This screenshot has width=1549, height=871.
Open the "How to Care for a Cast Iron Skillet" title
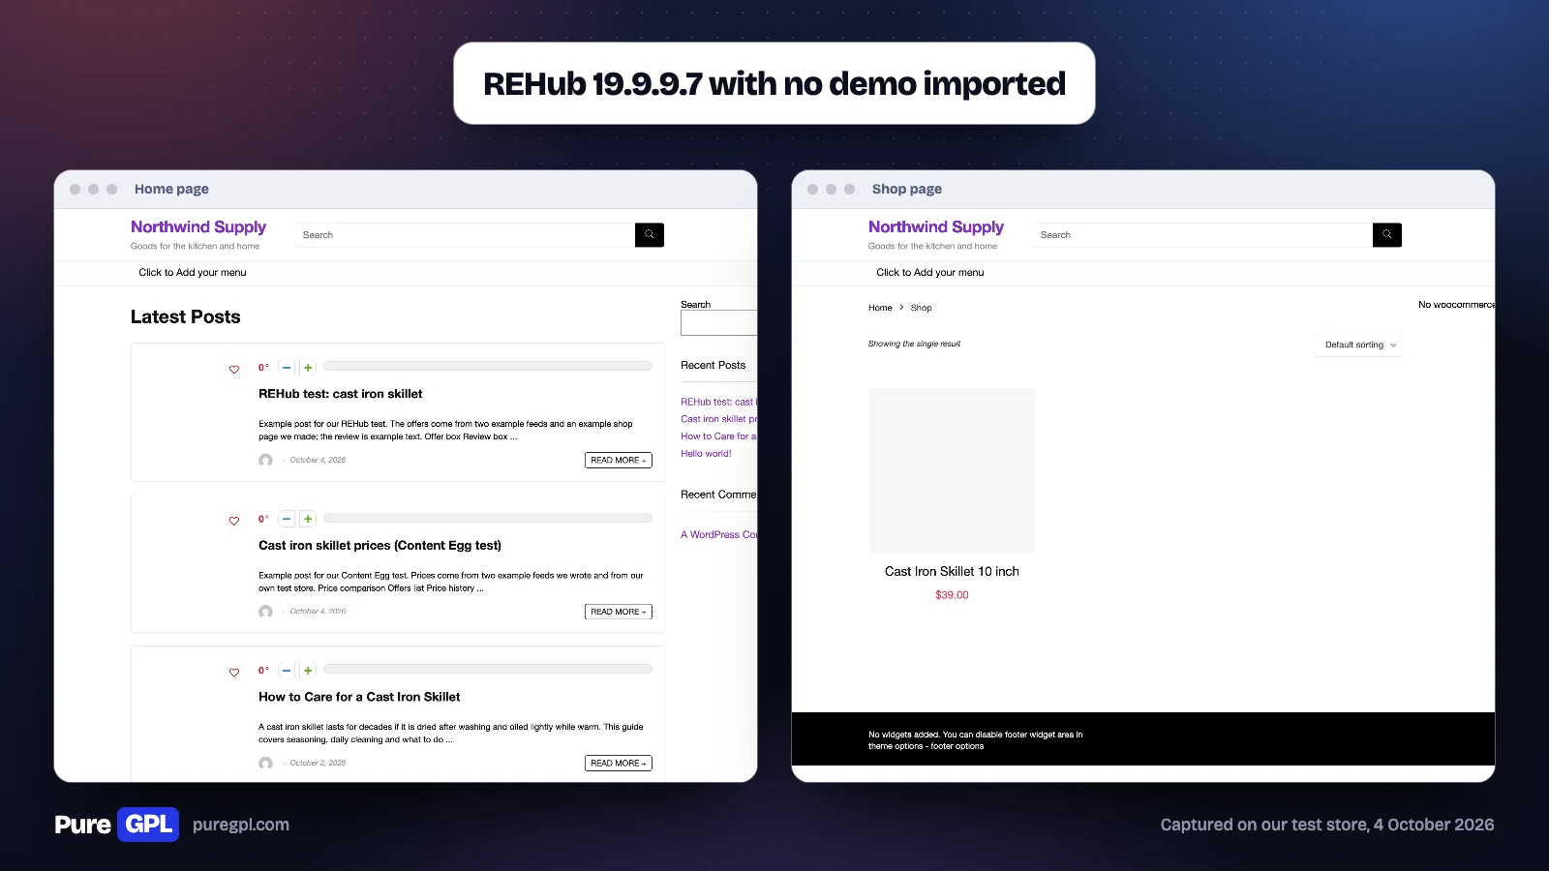pyautogui.click(x=359, y=697)
